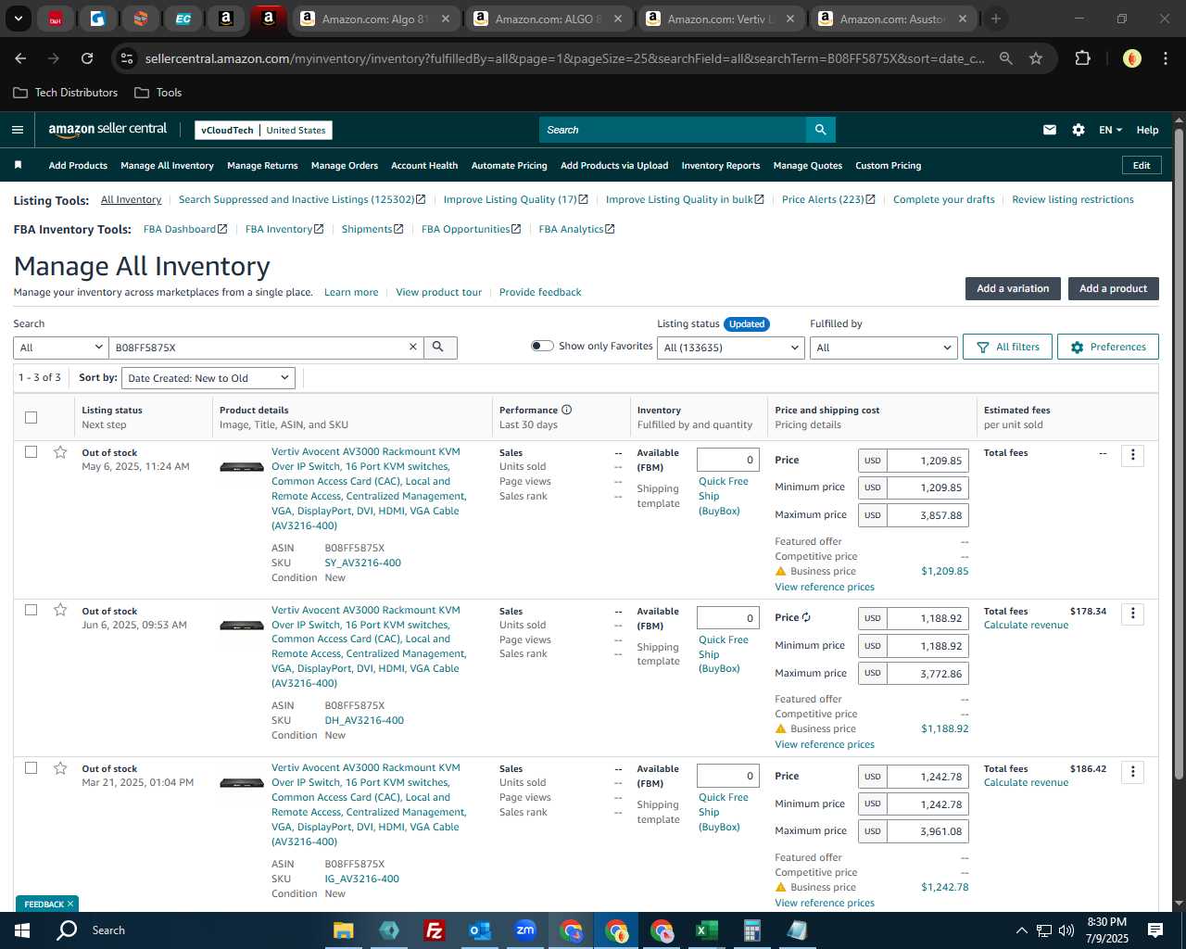Open the Tools bookmarks folder

158,93
